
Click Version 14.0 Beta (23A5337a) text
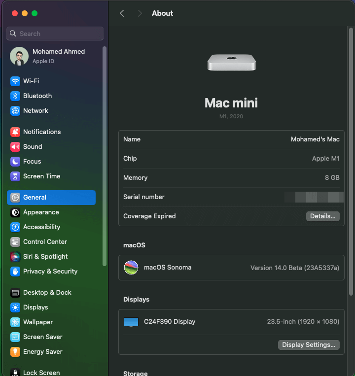(x=295, y=268)
